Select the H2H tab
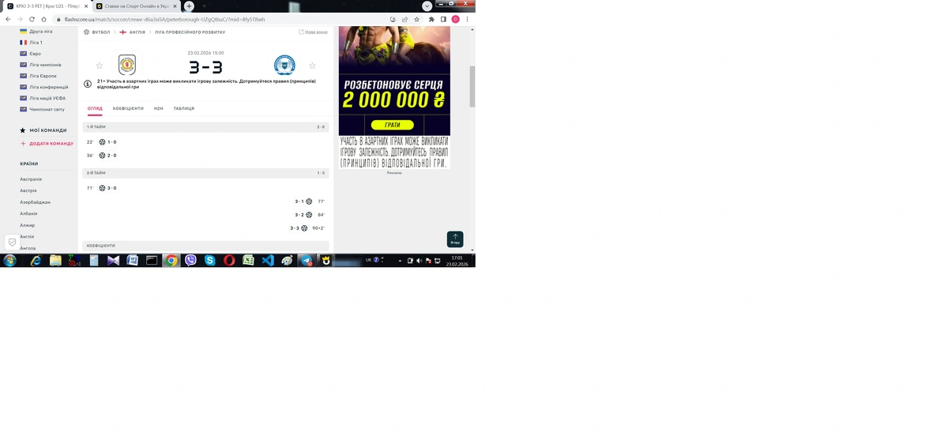Screen dimensions: 948x448 [158, 108]
